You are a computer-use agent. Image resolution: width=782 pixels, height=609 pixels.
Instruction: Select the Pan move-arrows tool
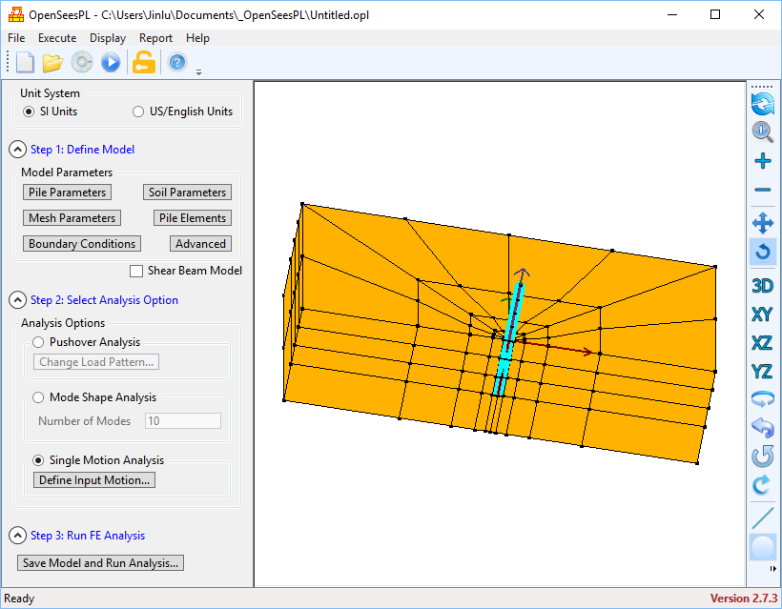pyautogui.click(x=762, y=224)
